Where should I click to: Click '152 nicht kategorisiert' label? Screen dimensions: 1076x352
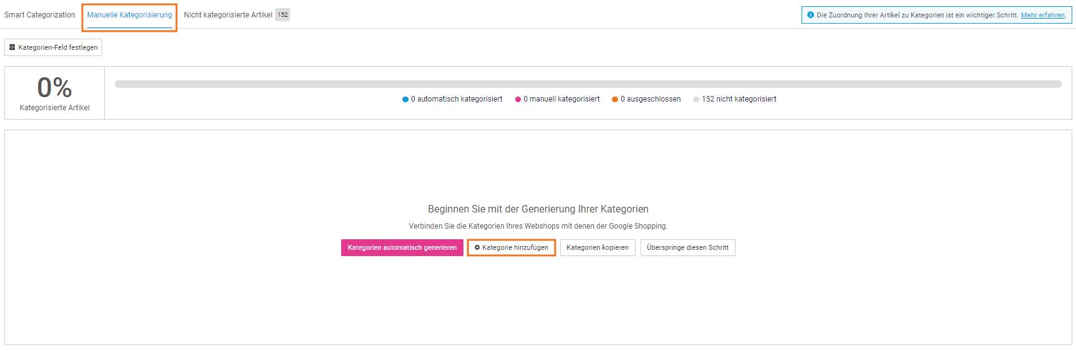739,99
